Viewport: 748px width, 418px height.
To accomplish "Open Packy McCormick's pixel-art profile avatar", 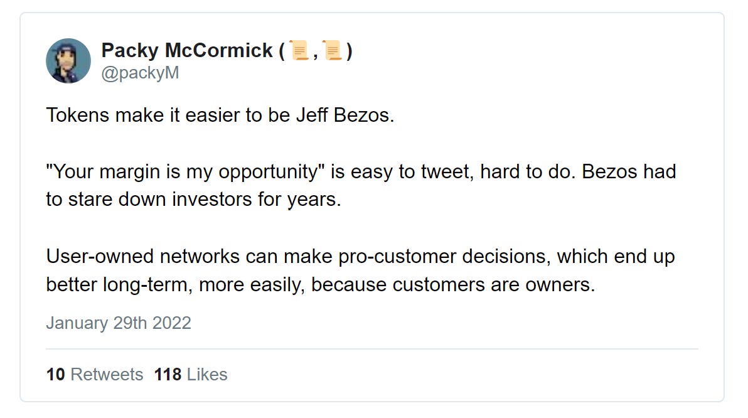I will [68, 61].
